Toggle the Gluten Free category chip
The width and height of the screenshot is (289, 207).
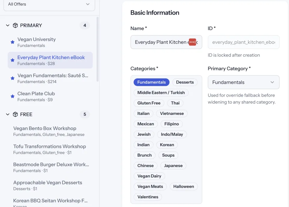coord(149,103)
